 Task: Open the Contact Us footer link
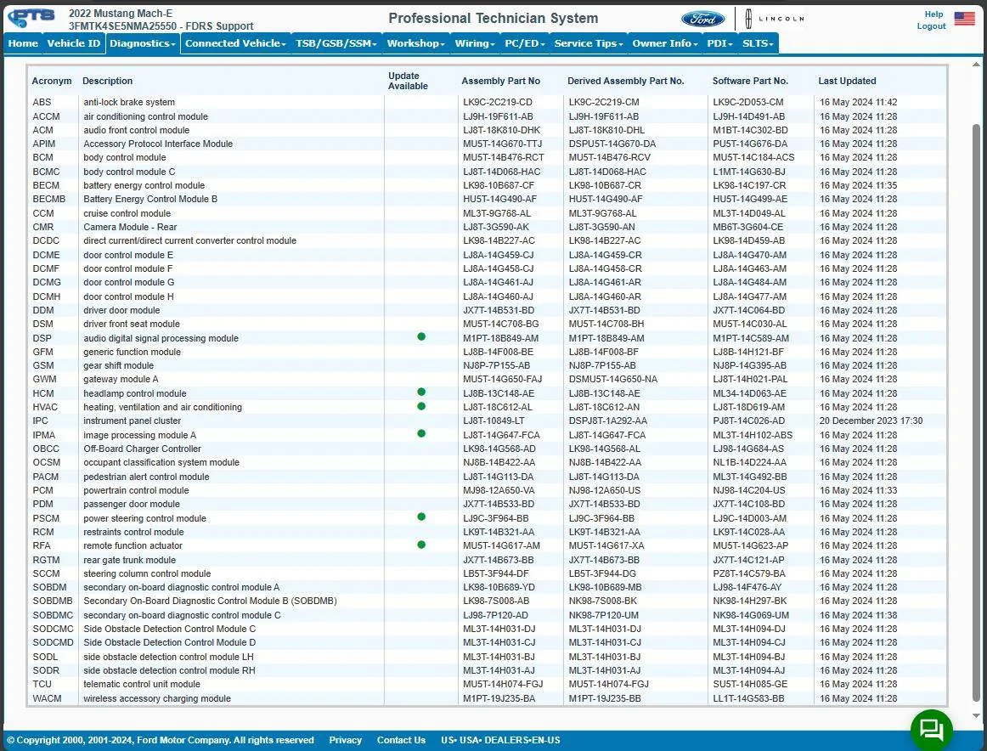pyautogui.click(x=401, y=740)
